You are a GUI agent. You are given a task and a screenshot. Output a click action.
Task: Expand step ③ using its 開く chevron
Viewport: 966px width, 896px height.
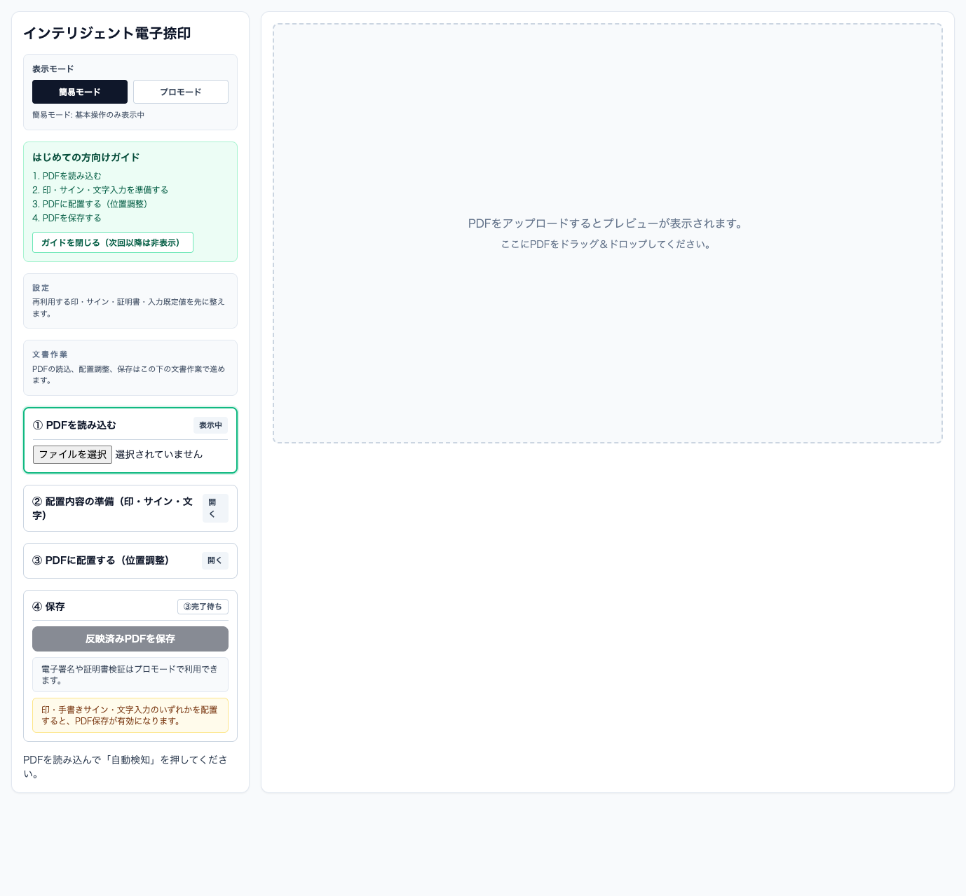[215, 560]
